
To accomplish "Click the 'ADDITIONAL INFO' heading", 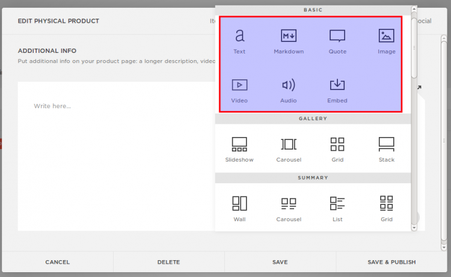I will pyautogui.click(x=47, y=51).
